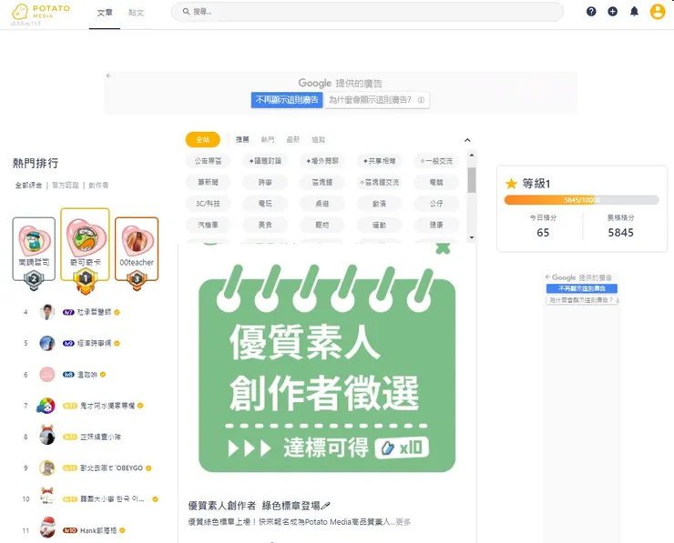Open the user profile avatar icon

click(x=658, y=12)
